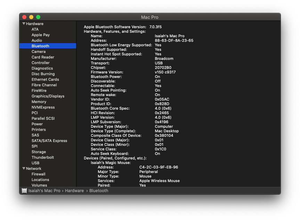This screenshot has height=220, width=300.
Task: Click the Network section header label
Action: 34,168
